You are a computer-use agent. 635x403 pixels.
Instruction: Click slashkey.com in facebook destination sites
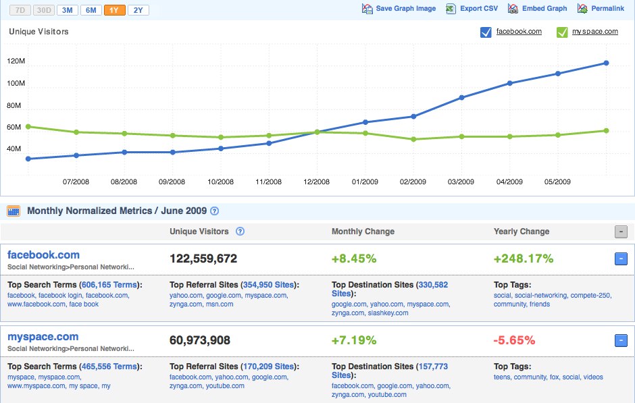388,313
